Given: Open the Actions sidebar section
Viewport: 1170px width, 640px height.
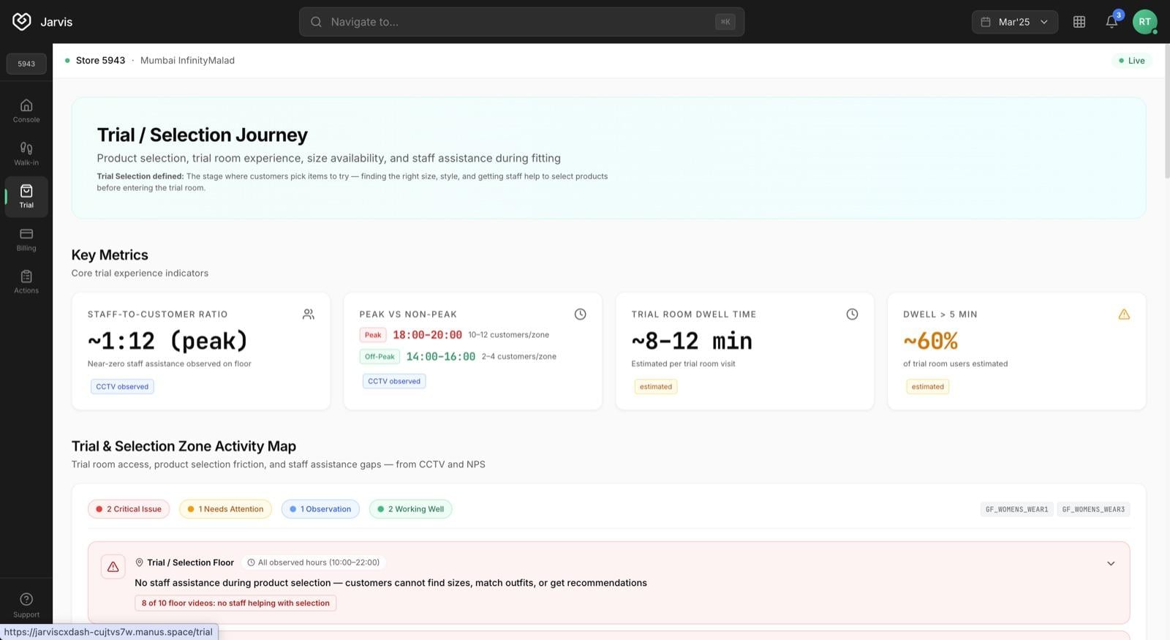Looking at the screenshot, I should pyautogui.click(x=26, y=282).
